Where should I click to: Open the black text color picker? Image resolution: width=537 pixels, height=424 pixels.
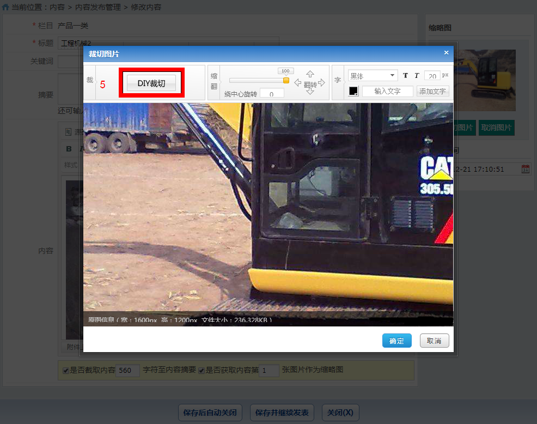353,91
